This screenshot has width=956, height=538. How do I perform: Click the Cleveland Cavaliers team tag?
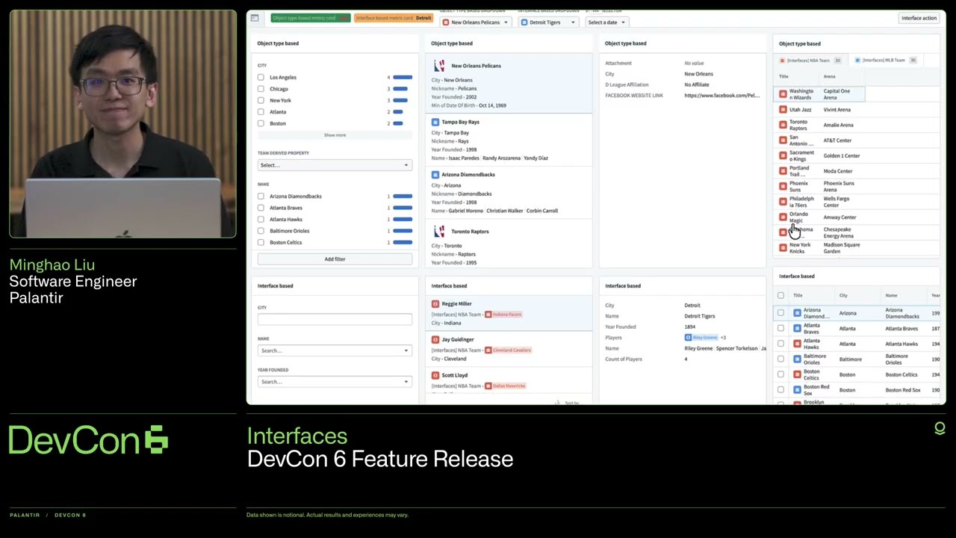coord(508,350)
